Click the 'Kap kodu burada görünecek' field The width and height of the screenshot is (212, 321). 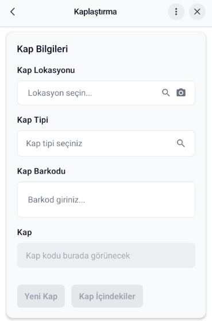click(106, 255)
